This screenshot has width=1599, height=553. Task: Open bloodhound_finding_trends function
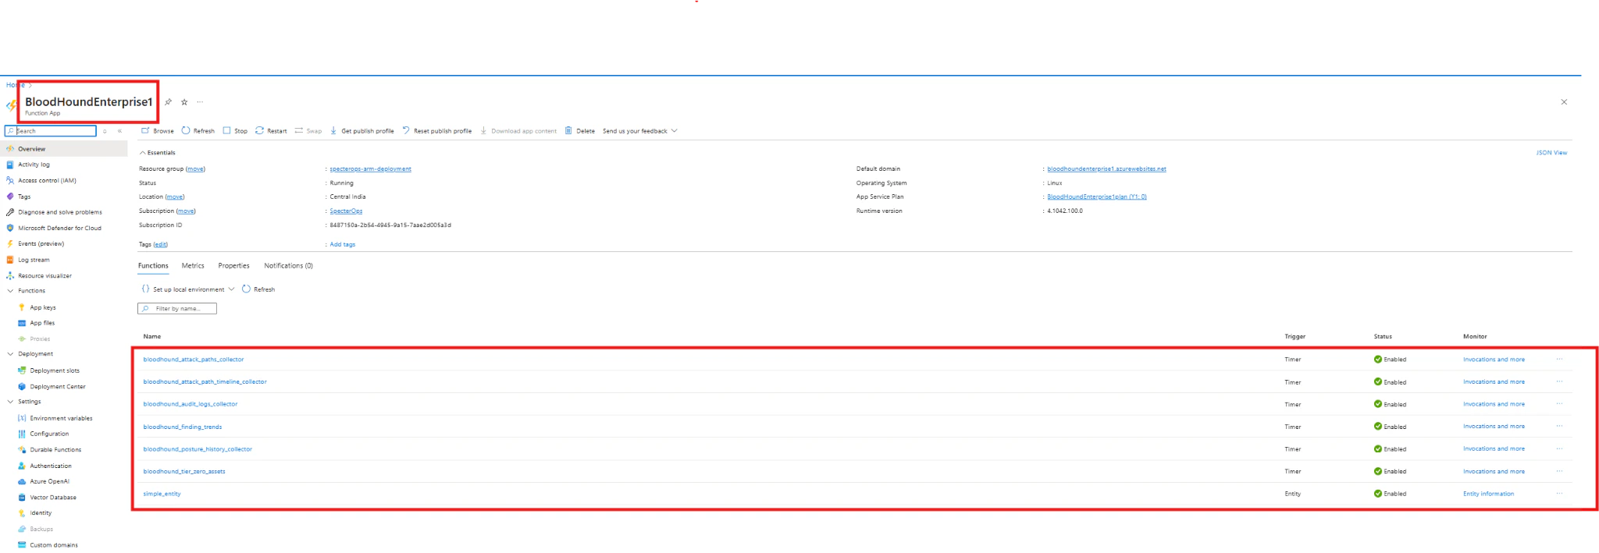[183, 427]
